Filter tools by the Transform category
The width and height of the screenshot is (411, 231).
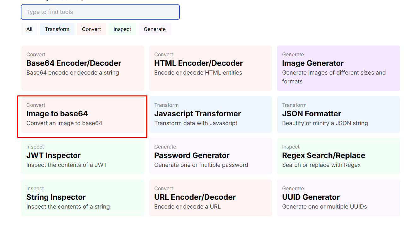[x=57, y=29]
